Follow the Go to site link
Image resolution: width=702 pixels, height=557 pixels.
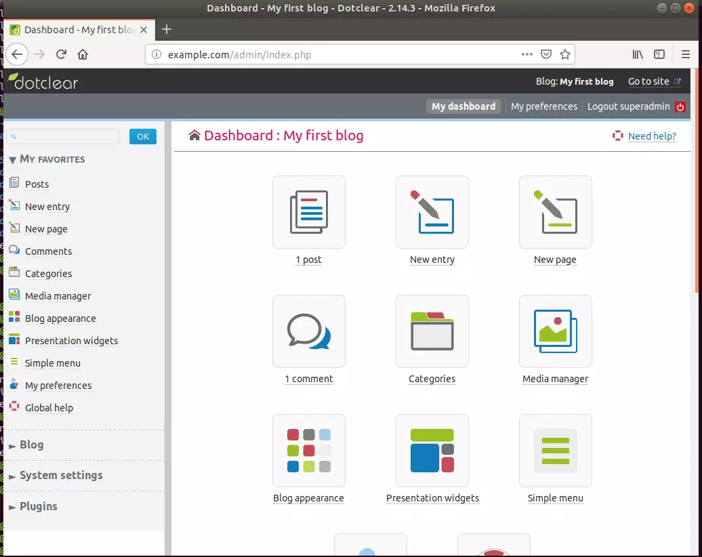[x=655, y=81]
